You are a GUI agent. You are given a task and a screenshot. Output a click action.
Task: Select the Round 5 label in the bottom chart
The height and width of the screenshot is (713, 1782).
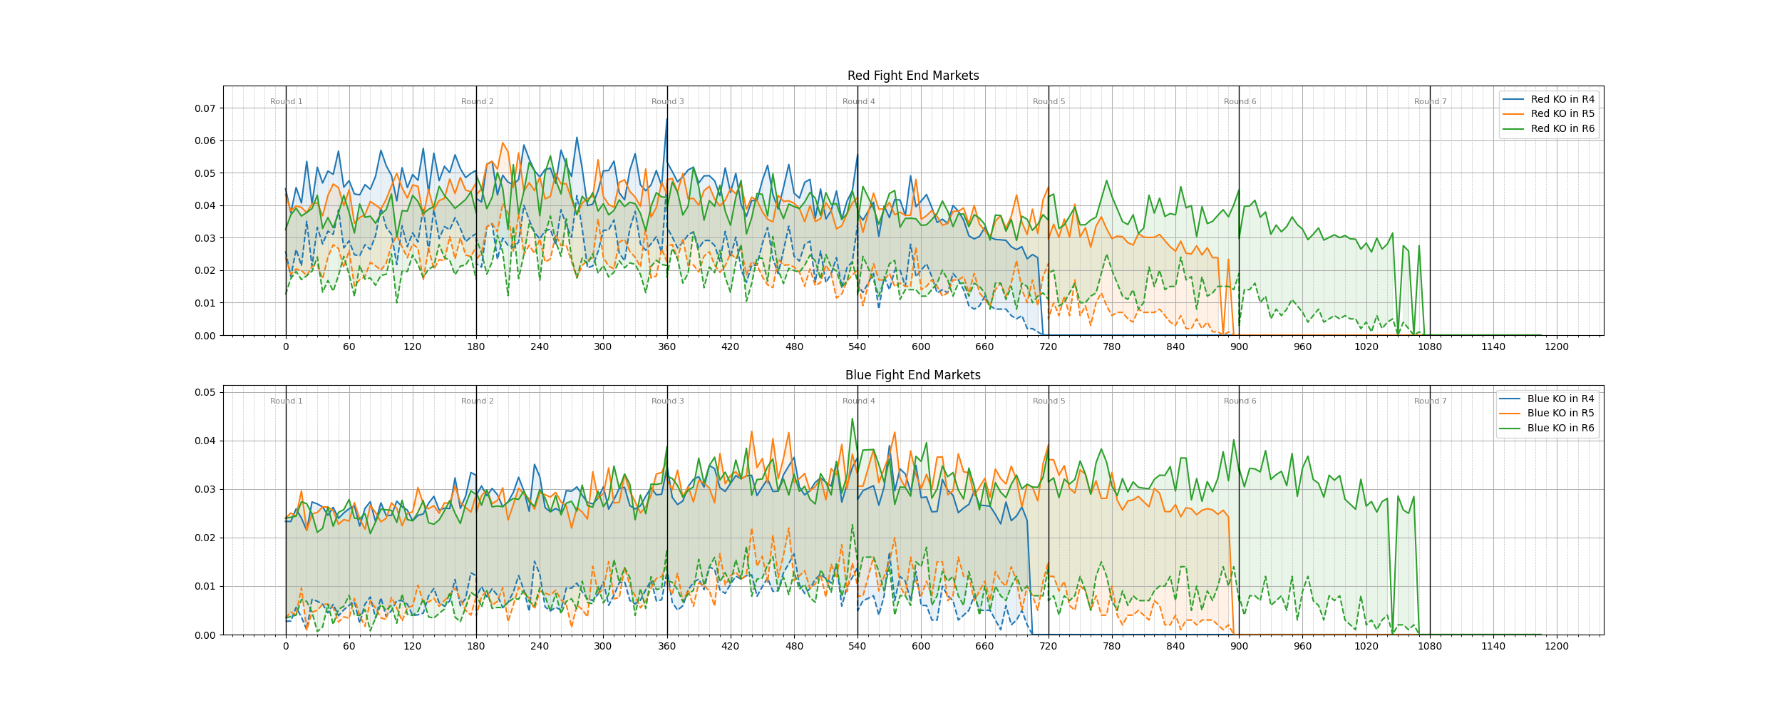[1049, 401]
